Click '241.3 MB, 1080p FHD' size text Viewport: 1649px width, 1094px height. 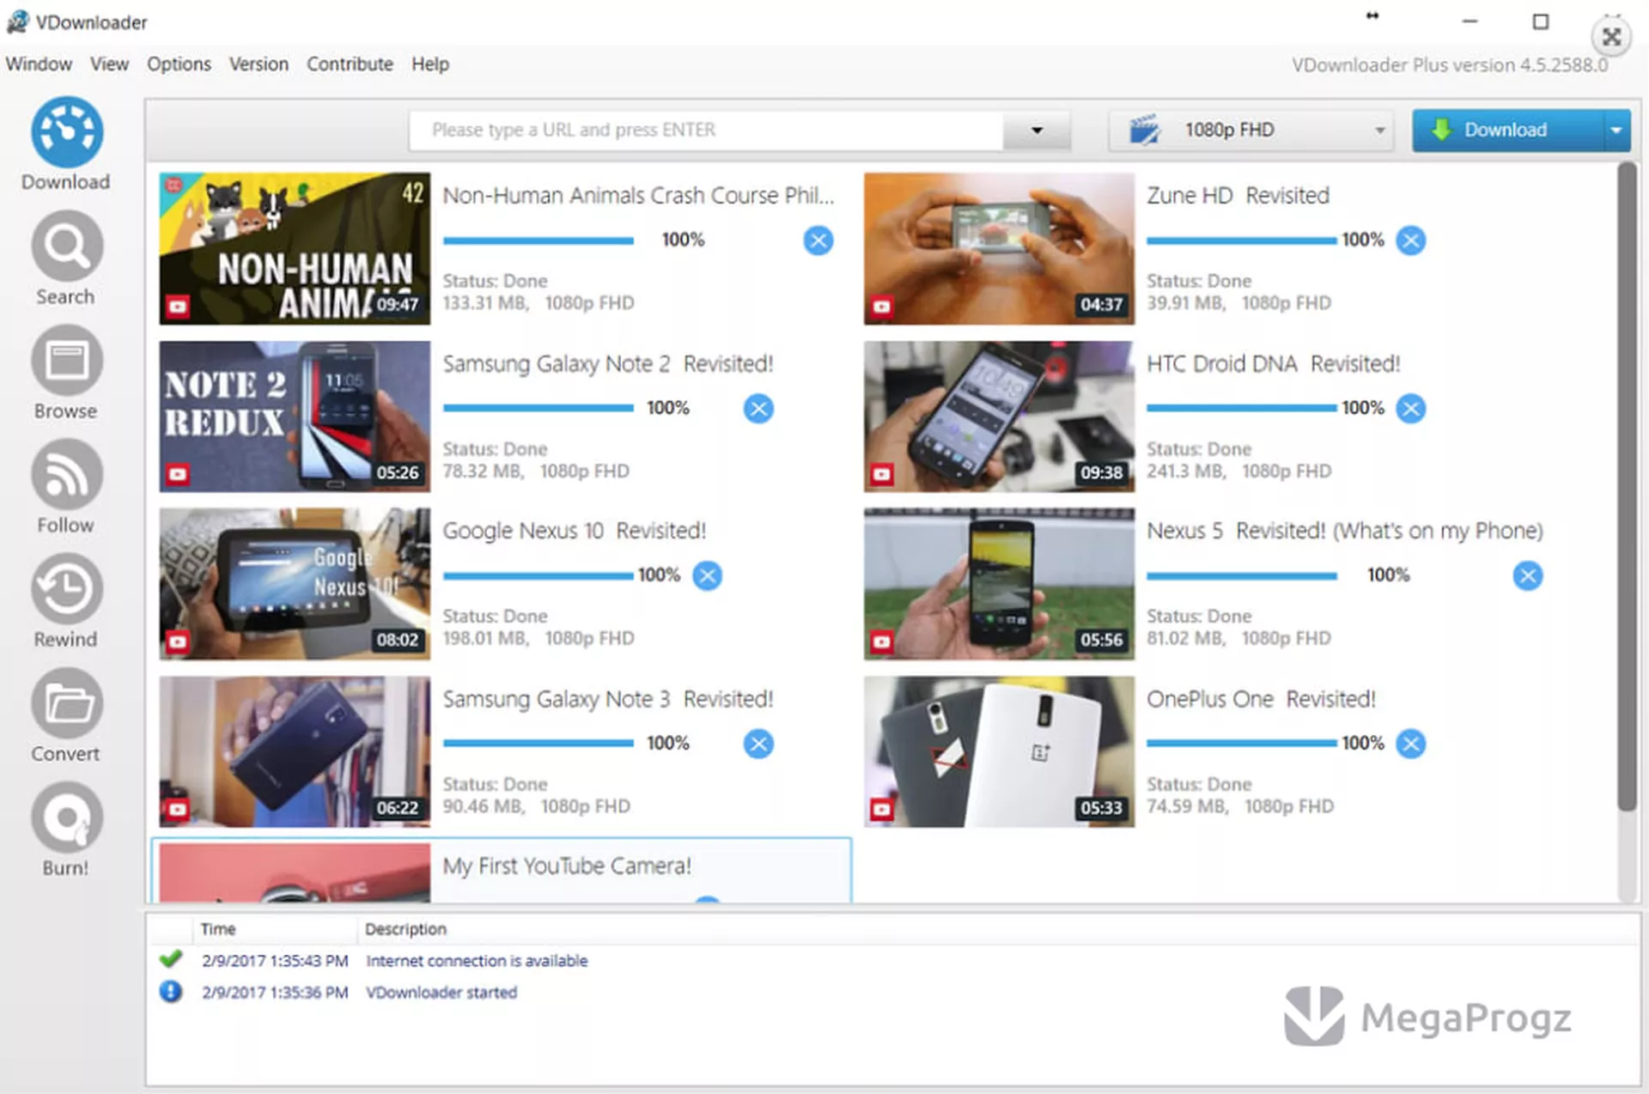1238,471
